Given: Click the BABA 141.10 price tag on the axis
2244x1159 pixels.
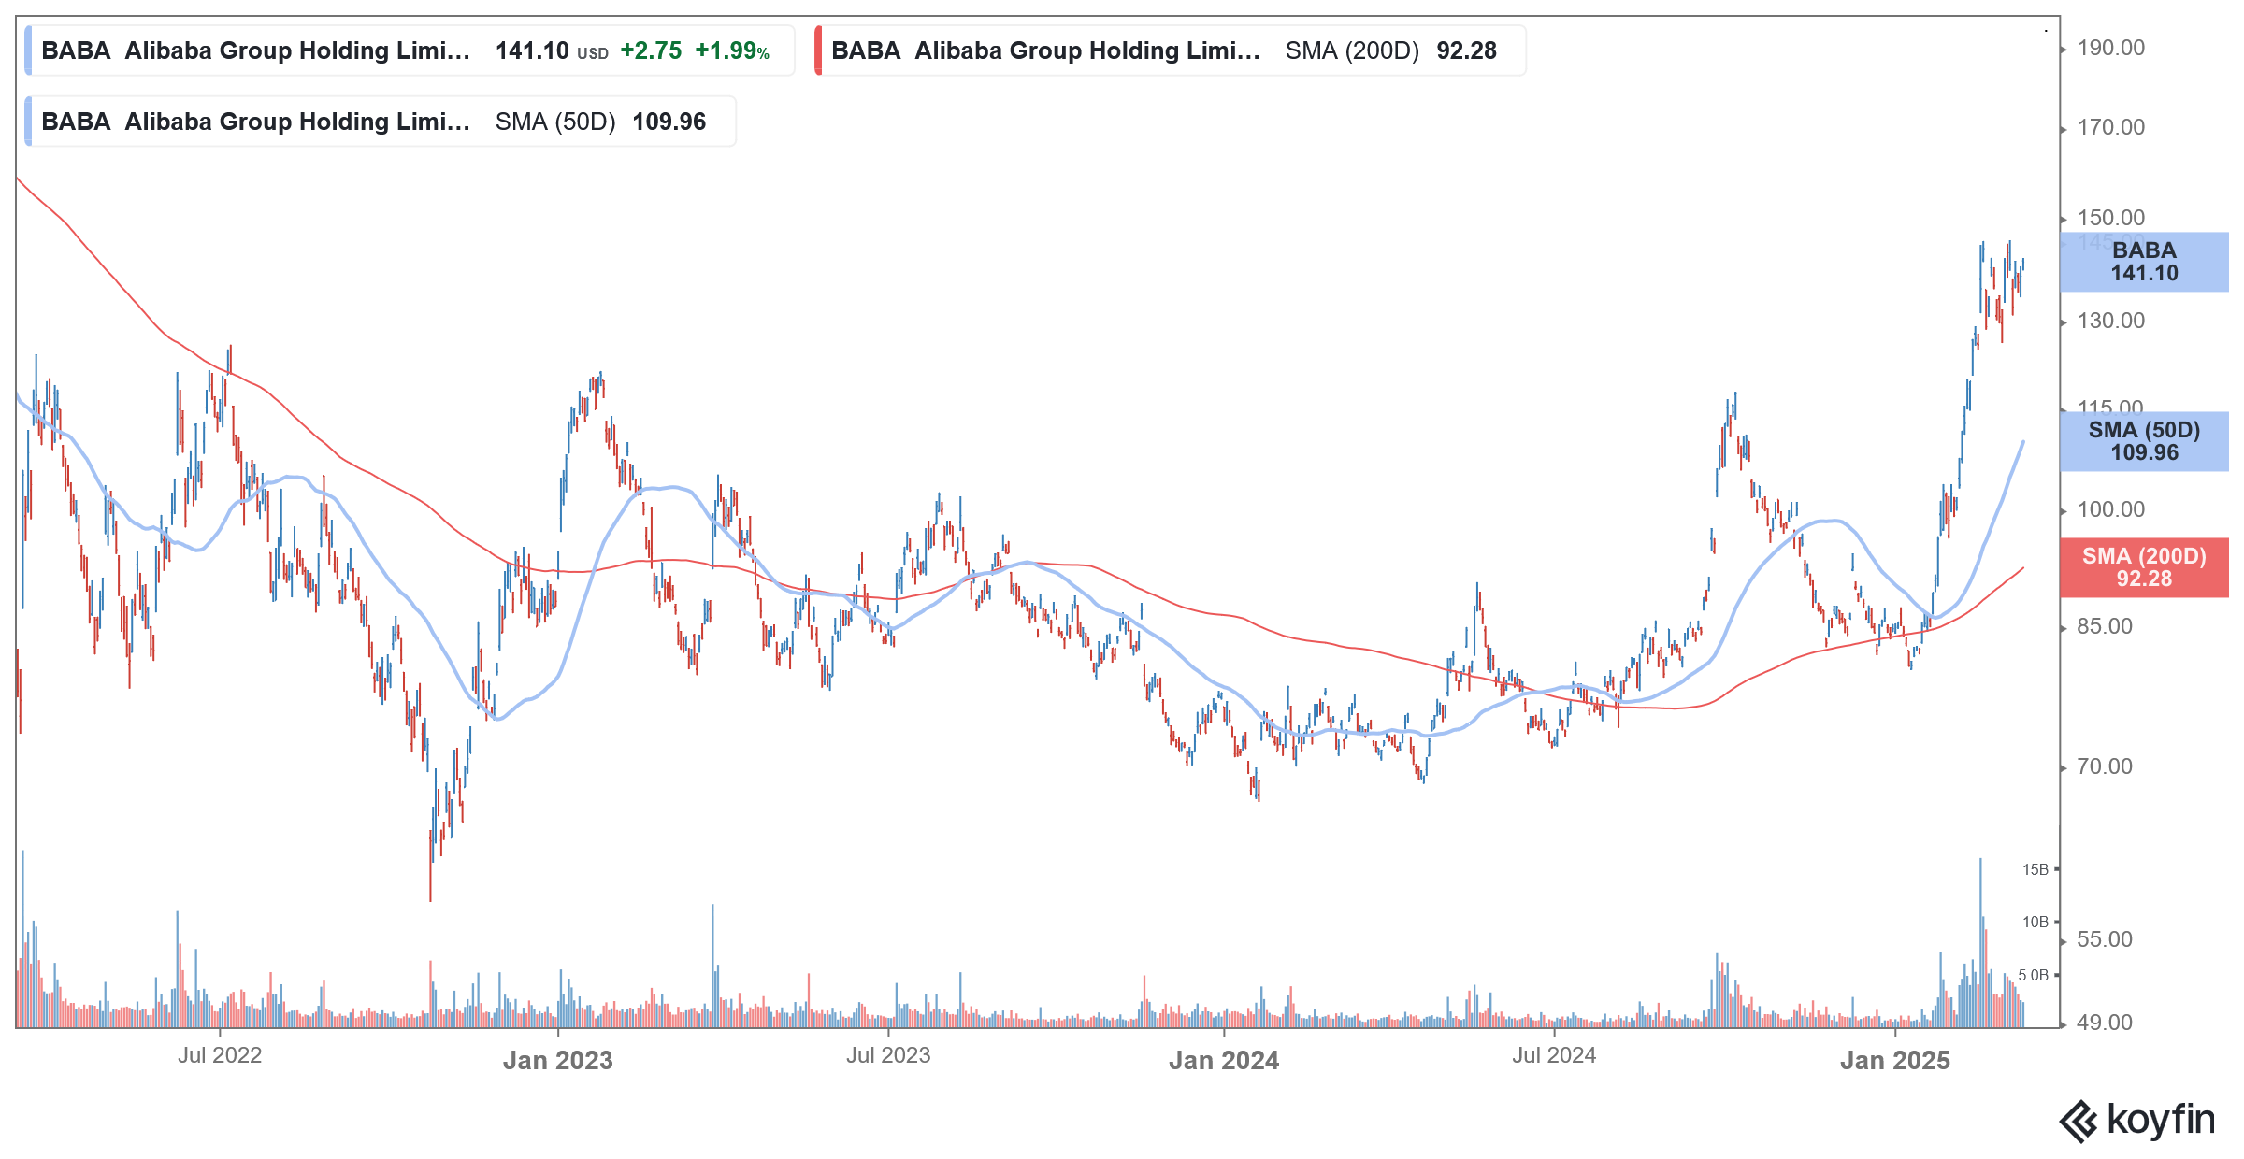Looking at the screenshot, I should click(x=2144, y=262).
